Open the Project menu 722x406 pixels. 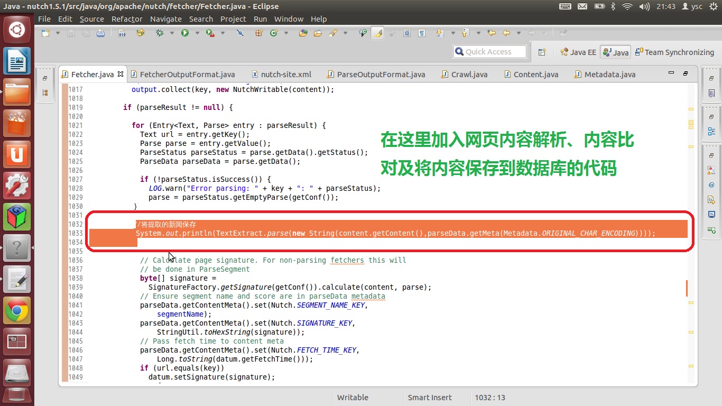click(x=233, y=19)
